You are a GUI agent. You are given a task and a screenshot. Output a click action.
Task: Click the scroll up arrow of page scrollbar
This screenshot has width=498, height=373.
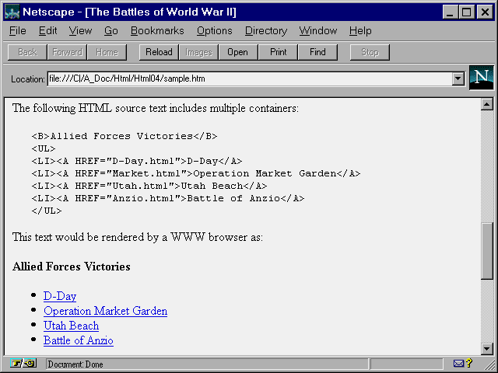click(488, 104)
